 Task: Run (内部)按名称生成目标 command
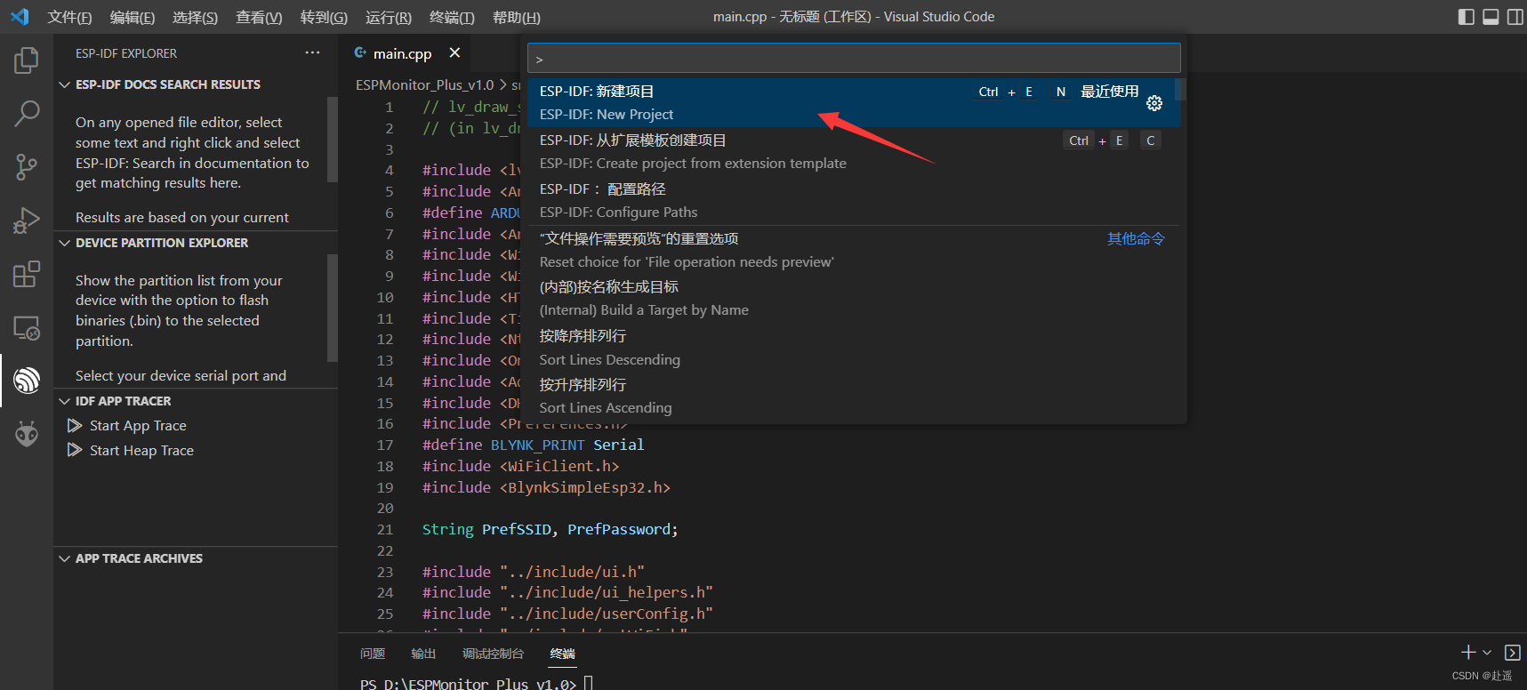(854, 299)
